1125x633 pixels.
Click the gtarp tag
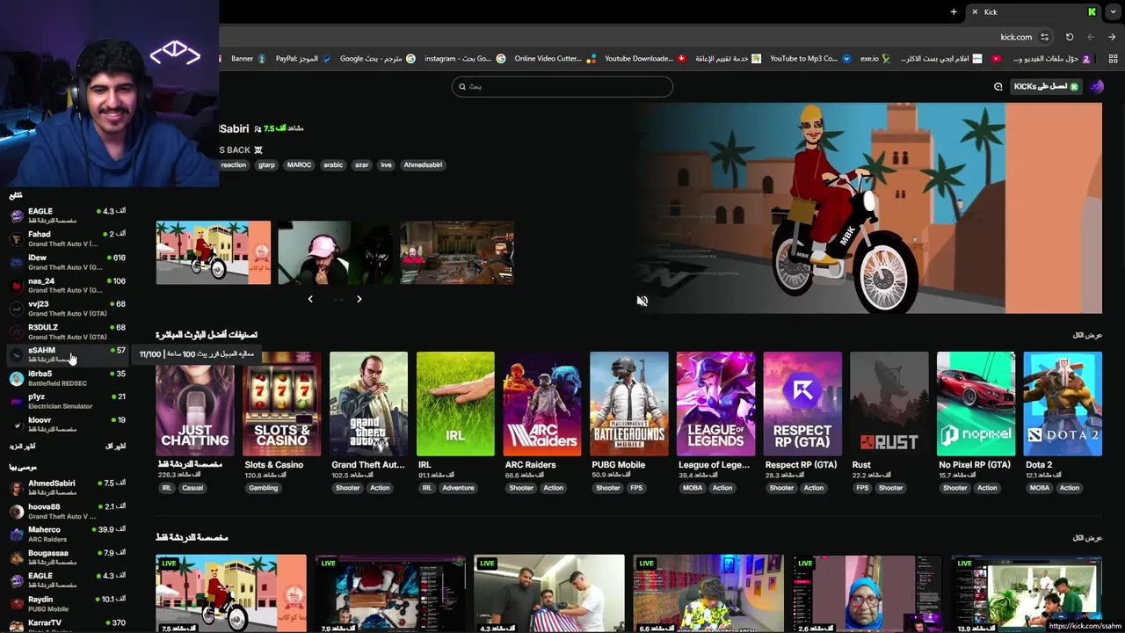click(x=266, y=165)
